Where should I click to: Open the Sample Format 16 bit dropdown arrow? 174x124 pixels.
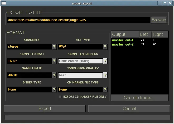click(x=54, y=61)
